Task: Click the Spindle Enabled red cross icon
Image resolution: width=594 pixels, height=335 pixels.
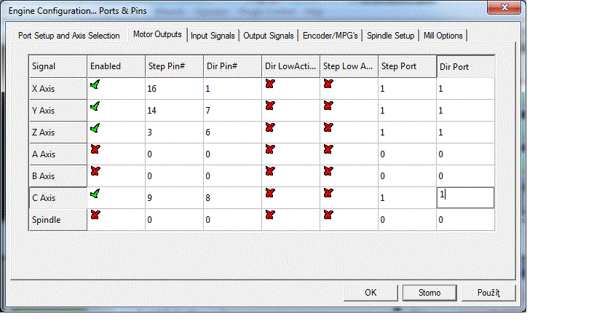Action: (x=95, y=216)
